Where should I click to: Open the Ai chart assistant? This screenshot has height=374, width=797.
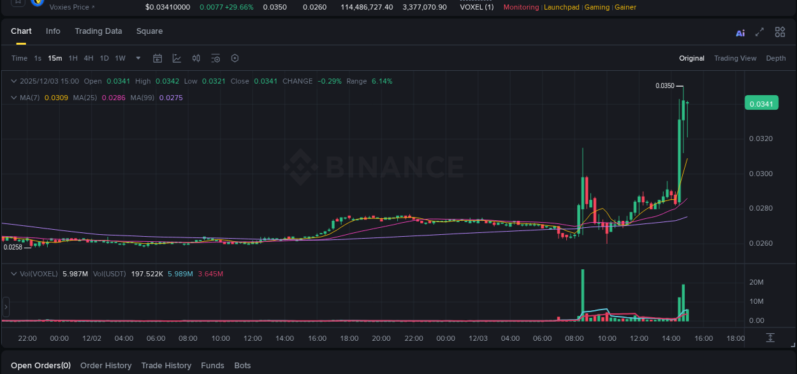pyautogui.click(x=740, y=32)
